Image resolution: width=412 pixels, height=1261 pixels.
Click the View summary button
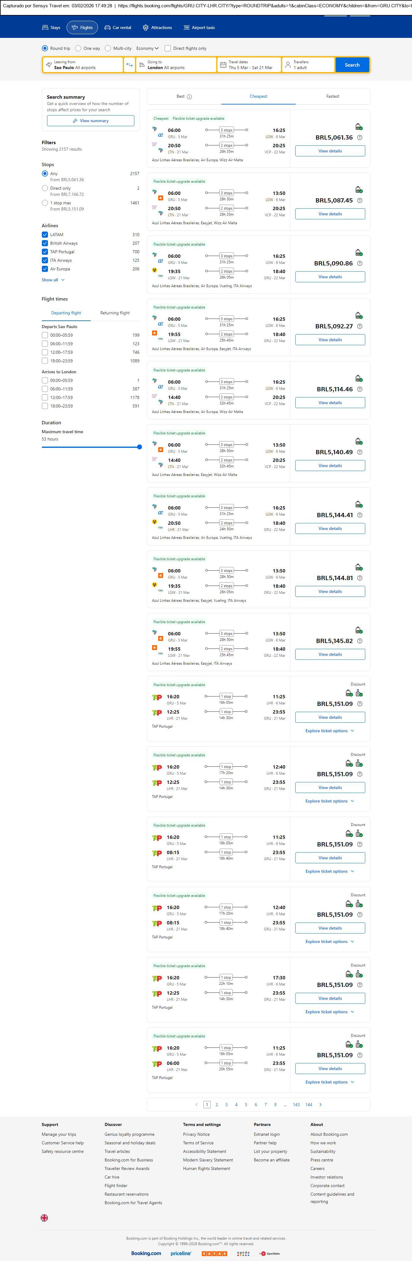tap(90, 121)
